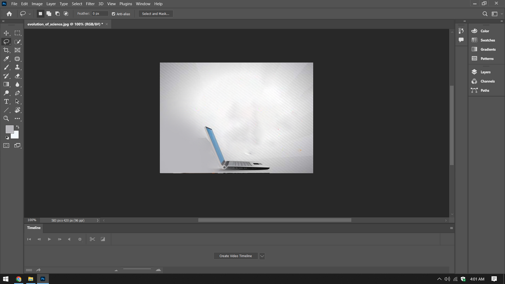Viewport: 505px width, 284px height.
Task: Open the Filter menu
Action: coord(90,4)
